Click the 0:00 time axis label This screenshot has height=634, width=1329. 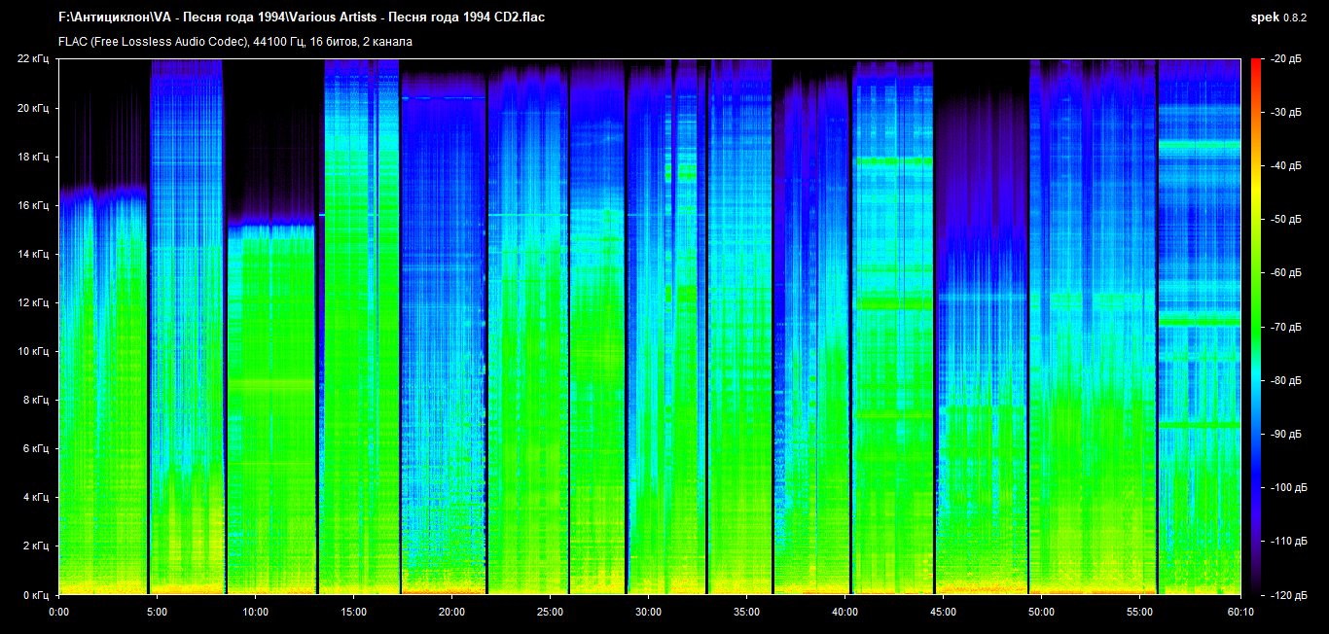58,612
